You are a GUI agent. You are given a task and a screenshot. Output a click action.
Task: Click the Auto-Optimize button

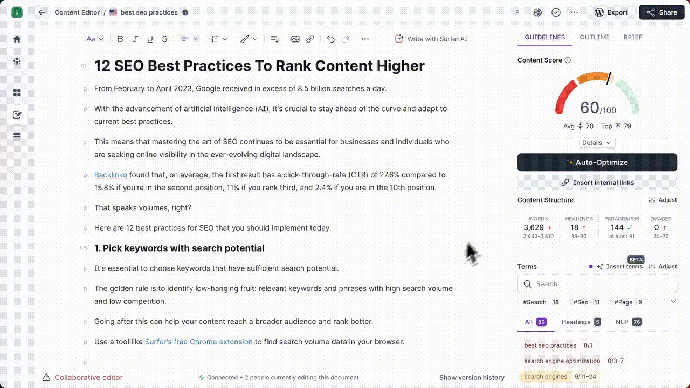(597, 162)
